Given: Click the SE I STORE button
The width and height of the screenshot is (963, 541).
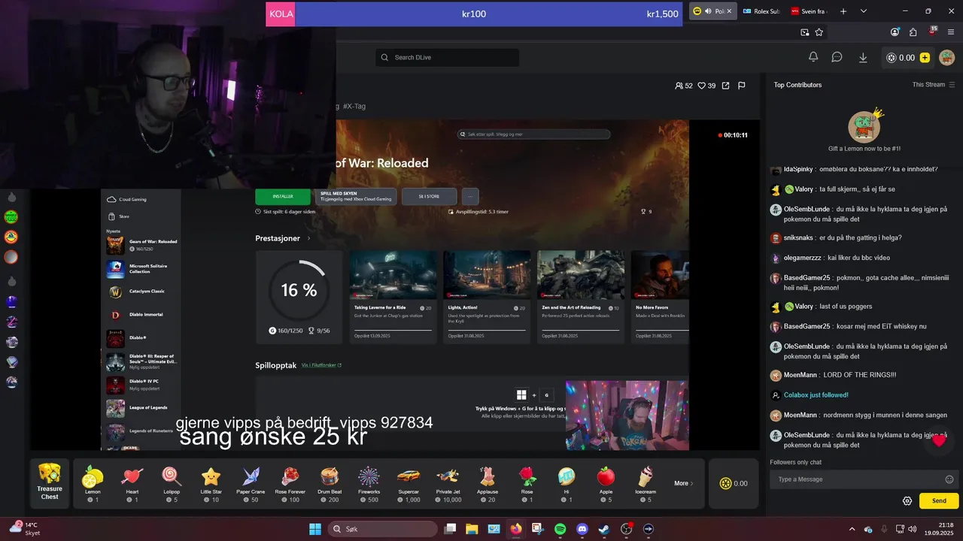Looking at the screenshot, I should coord(429,196).
